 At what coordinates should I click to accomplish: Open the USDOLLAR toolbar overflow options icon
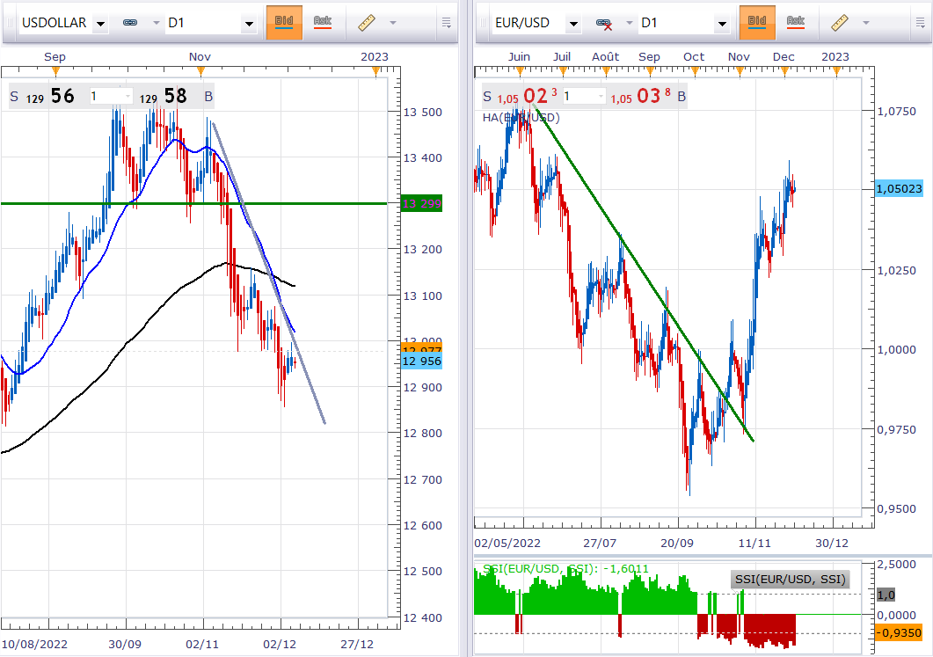(x=446, y=22)
